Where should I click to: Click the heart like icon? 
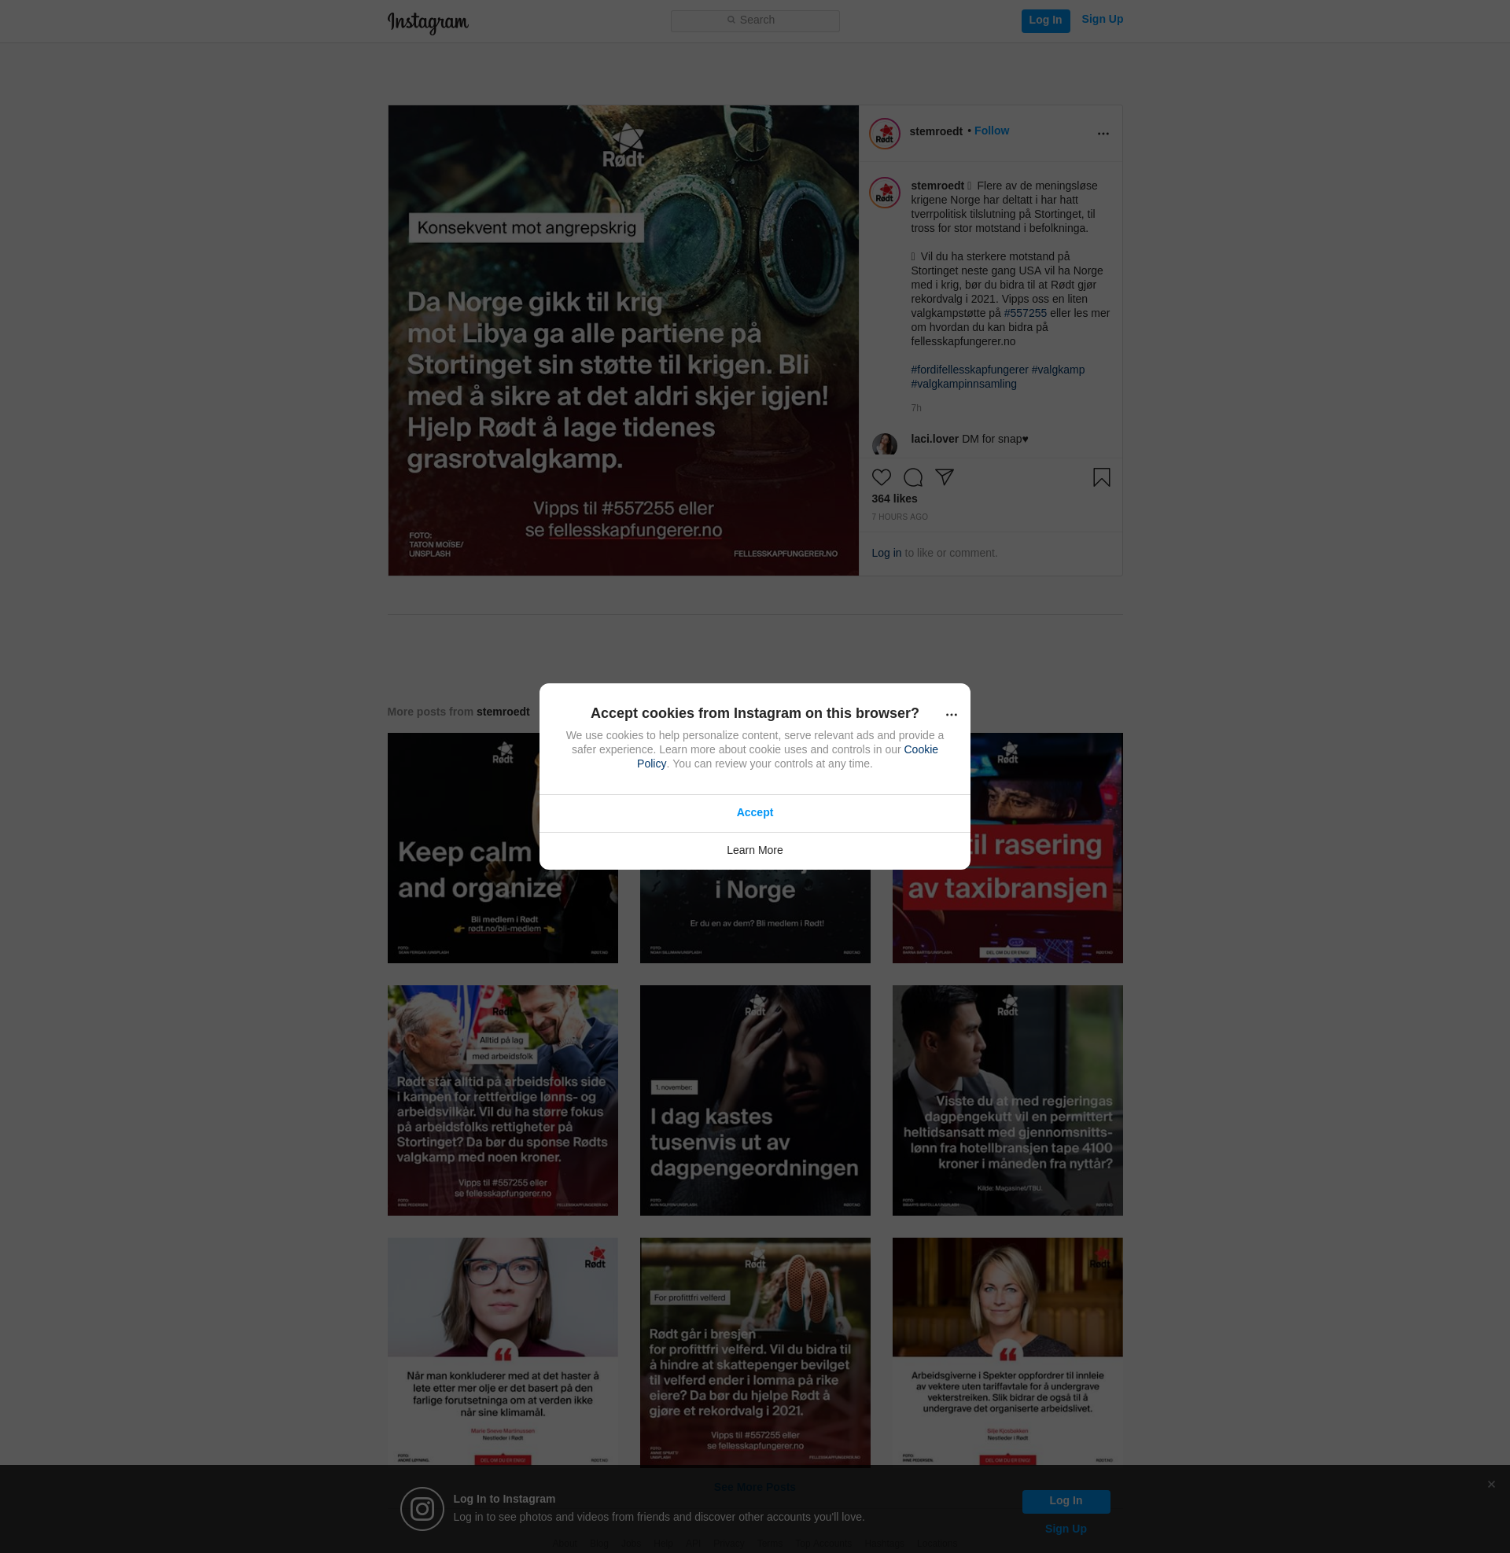(x=881, y=477)
